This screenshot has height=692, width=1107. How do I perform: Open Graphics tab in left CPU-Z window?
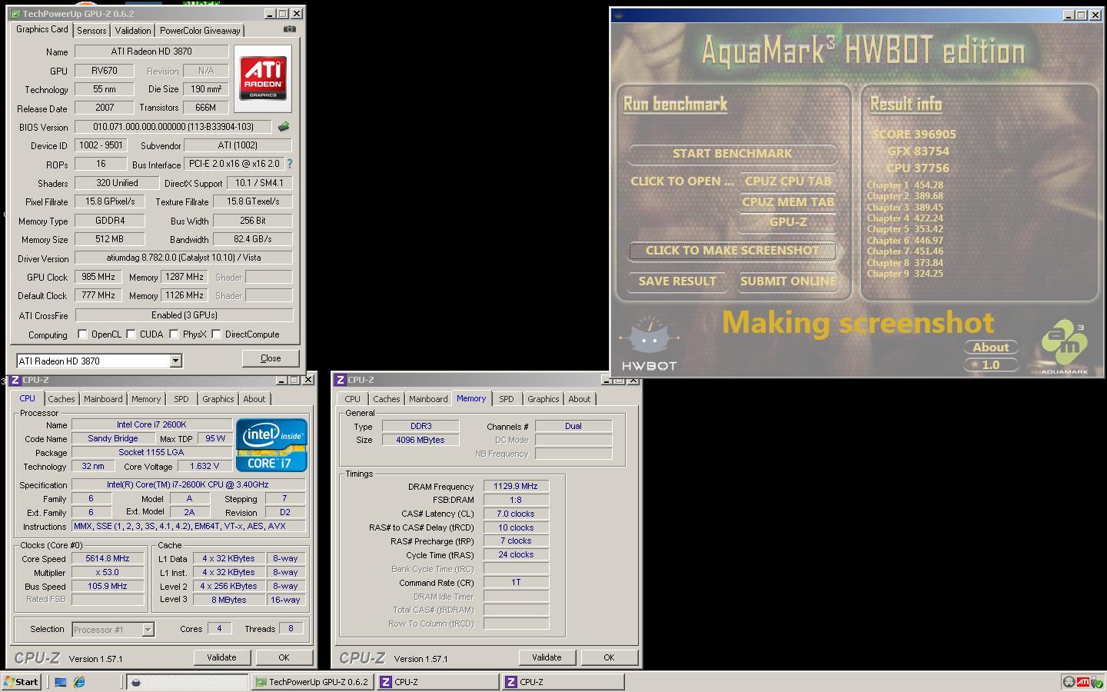click(218, 399)
